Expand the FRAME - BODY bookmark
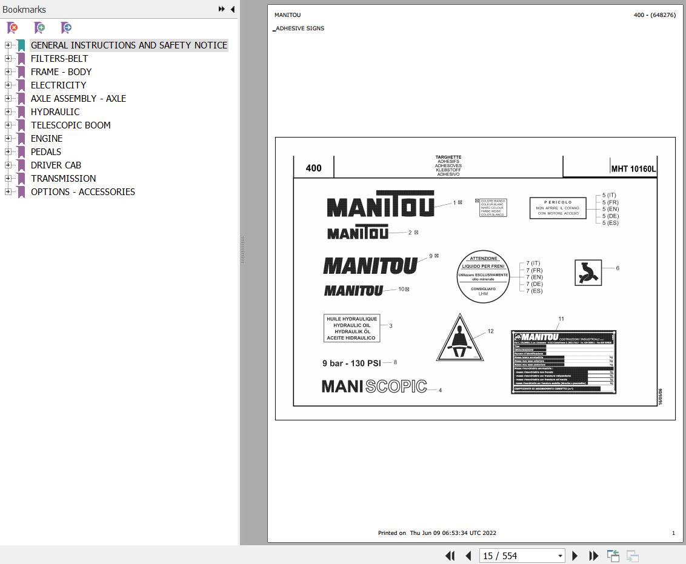Viewport: 686px width, 564px height. pyautogui.click(x=7, y=71)
